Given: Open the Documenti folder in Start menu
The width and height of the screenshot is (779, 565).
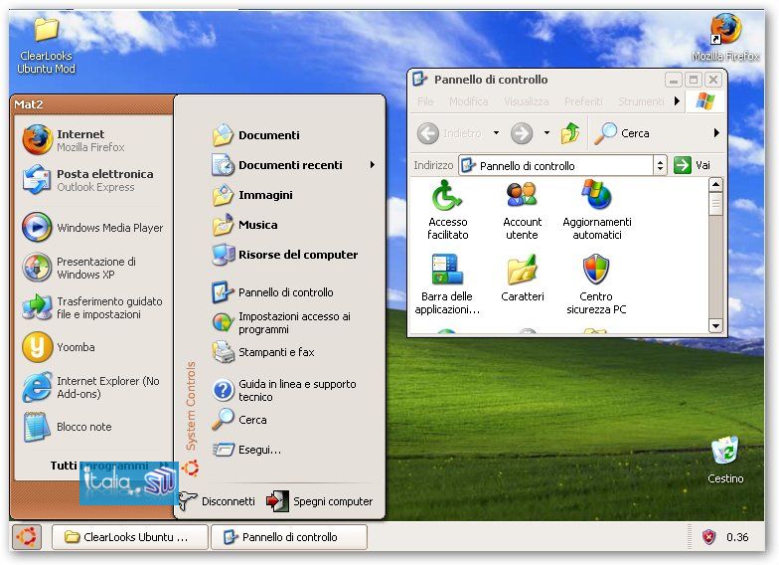Looking at the screenshot, I should click(x=293, y=135).
